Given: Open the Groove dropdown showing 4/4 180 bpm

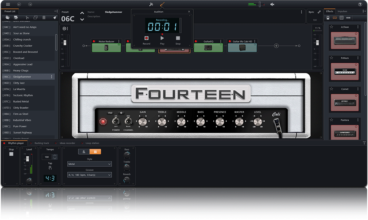Looking at the screenshot, I should click(x=90, y=175).
